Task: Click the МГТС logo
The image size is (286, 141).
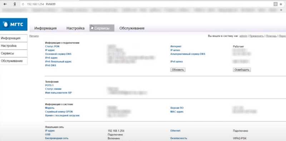Action: point(14,24)
